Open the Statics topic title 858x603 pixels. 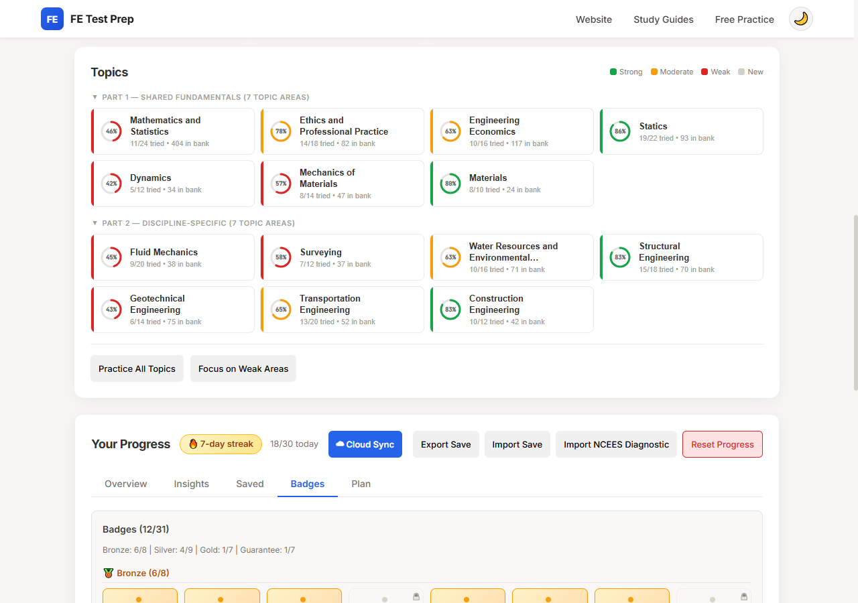pos(653,126)
